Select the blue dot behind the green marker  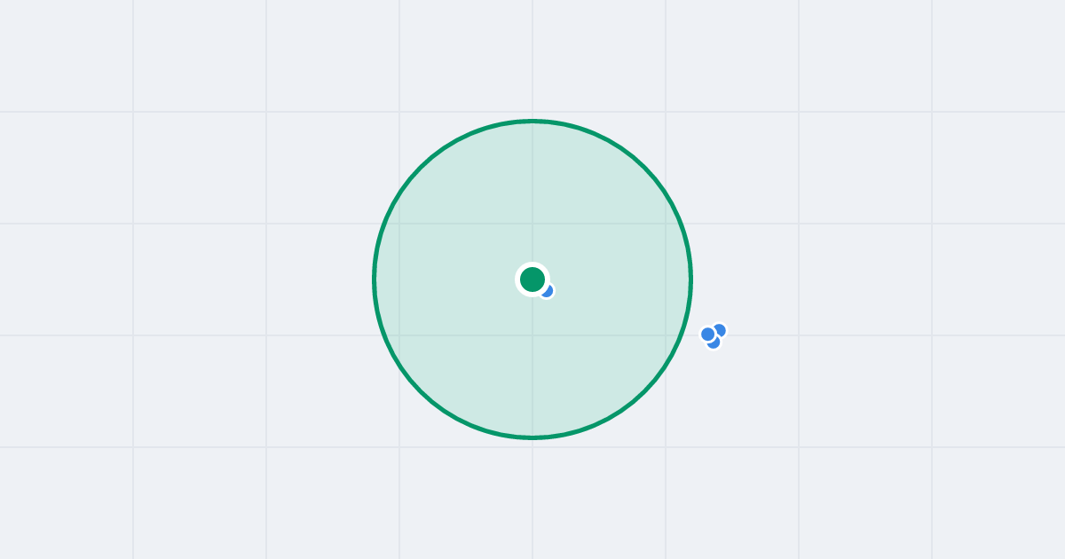548,291
